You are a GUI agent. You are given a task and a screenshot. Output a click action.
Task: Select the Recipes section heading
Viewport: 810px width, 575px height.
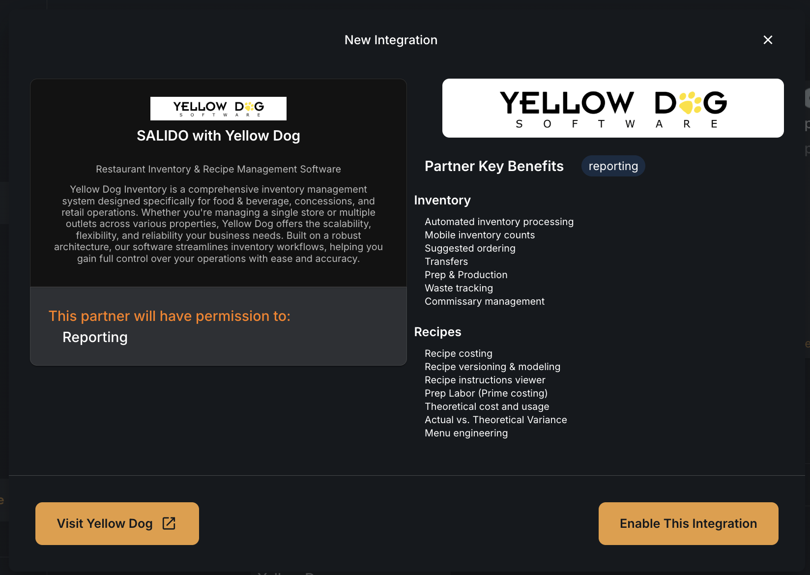(x=437, y=332)
